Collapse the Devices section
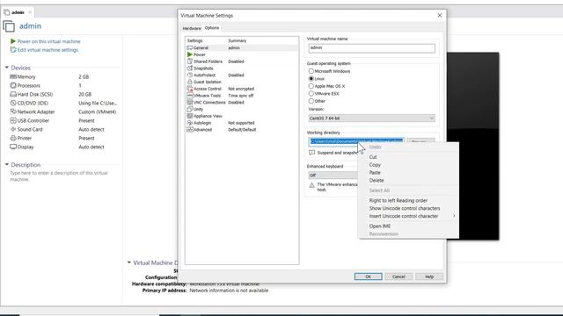Image resolution: width=563 pixels, height=316 pixels. pyautogui.click(x=6, y=68)
